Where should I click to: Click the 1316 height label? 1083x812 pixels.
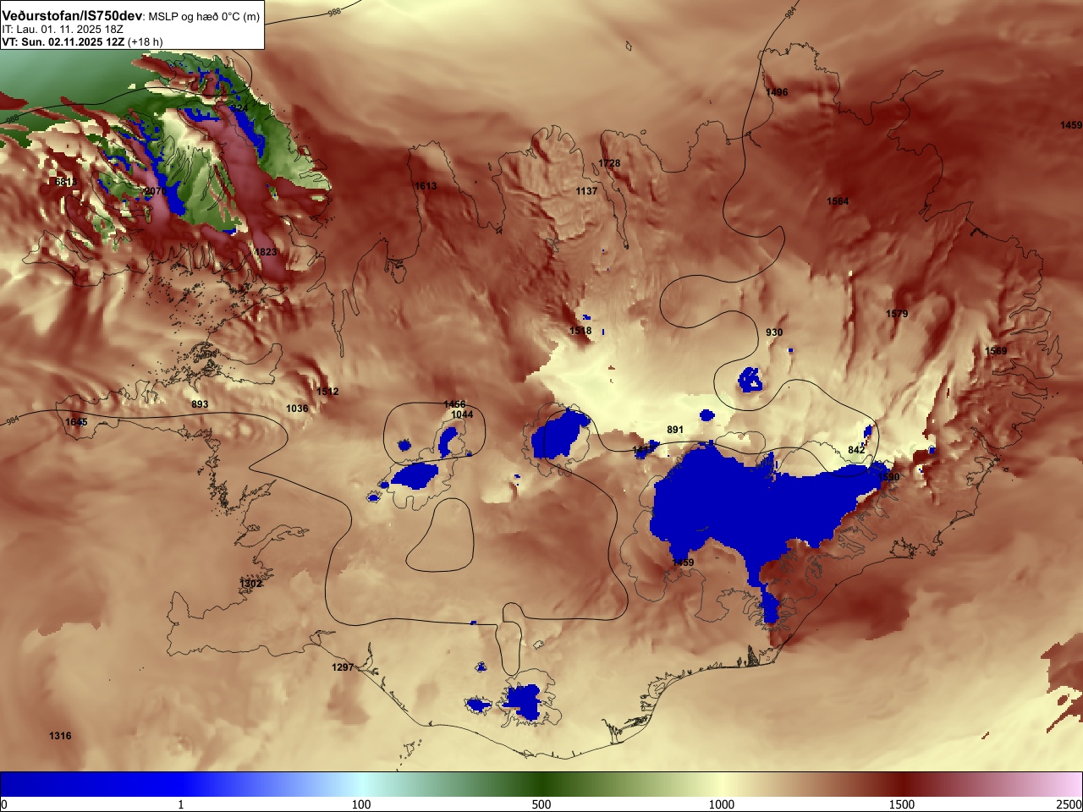click(x=60, y=736)
